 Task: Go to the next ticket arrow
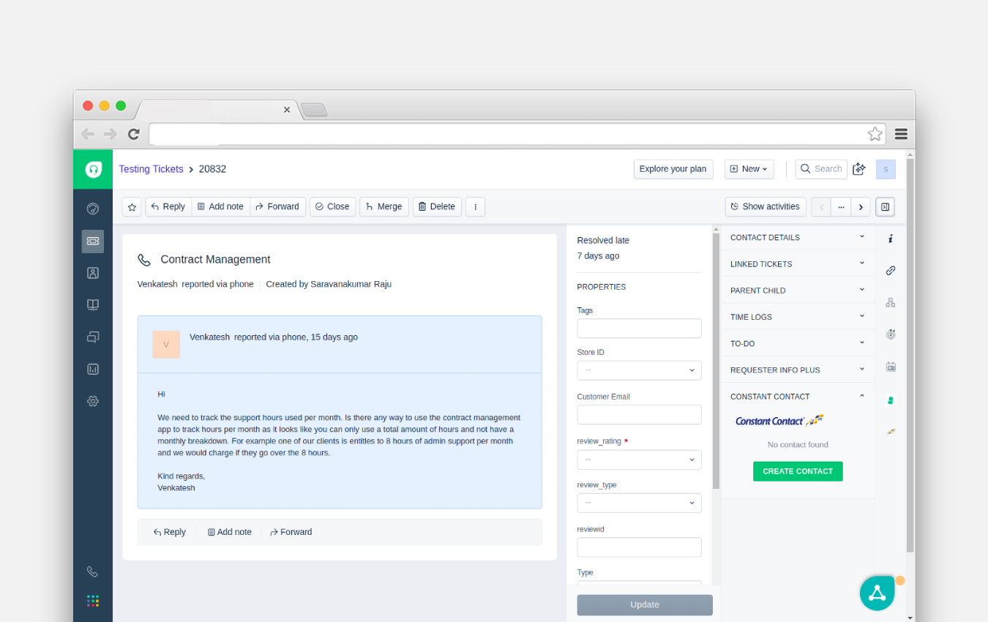point(861,207)
